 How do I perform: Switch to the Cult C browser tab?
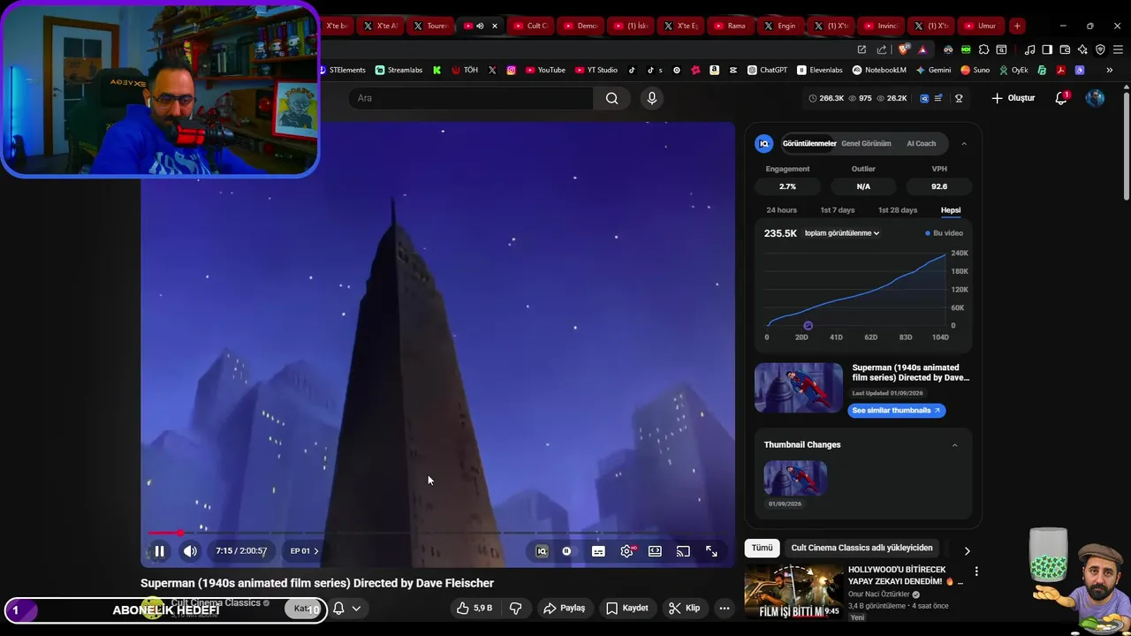pos(531,26)
